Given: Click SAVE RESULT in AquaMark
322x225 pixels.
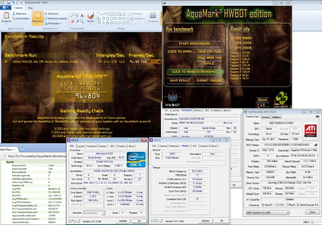Looking at the screenshot, I should click(x=180, y=81).
